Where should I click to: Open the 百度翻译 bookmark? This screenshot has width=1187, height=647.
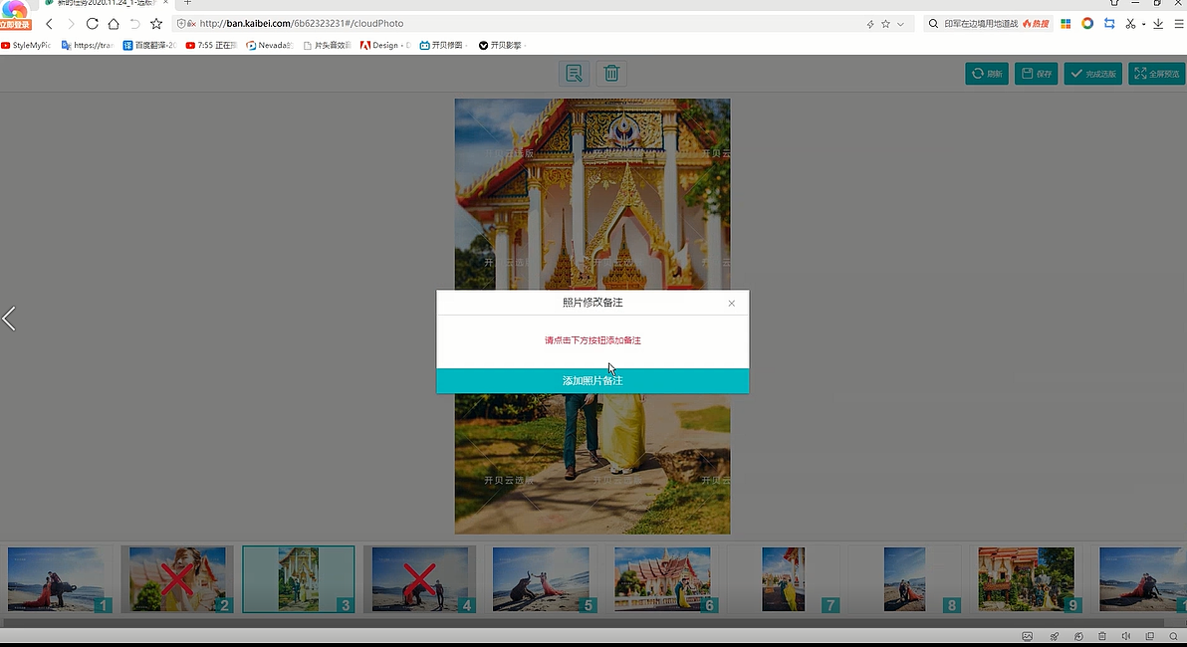pos(149,46)
